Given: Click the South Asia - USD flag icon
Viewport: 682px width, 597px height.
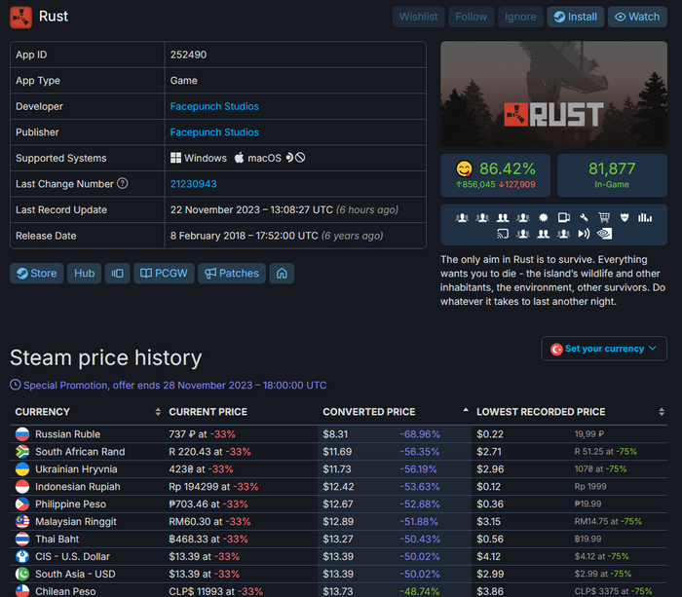Looking at the screenshot, I should point(22,574).
